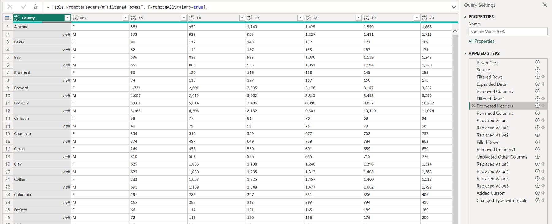This screenshot has height=224, width=552.
Task: Expand the formula bar chevron
Action: point(454,7)
